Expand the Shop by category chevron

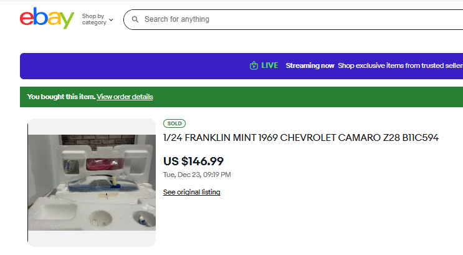click(111, 19)
